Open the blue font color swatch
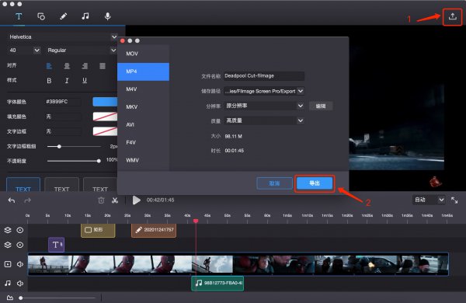The image size is (466, 303). pos(105,102)
